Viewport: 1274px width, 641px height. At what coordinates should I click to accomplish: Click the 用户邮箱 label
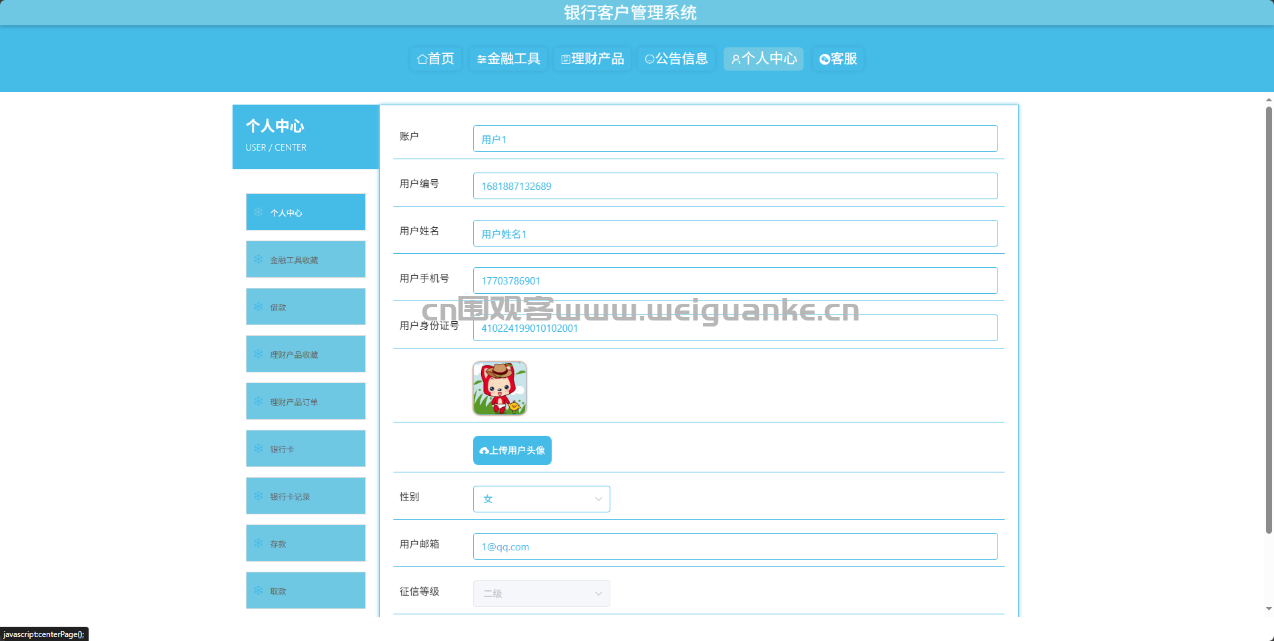click(x=419, y=544)
